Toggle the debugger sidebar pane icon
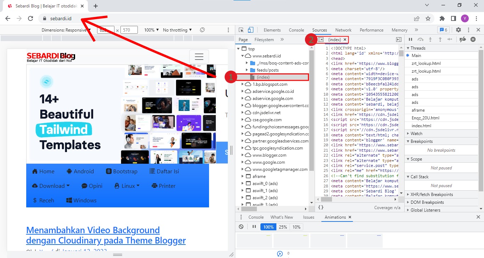The width and height of the screenshot is (484, 258). click(x=399, y=40)
